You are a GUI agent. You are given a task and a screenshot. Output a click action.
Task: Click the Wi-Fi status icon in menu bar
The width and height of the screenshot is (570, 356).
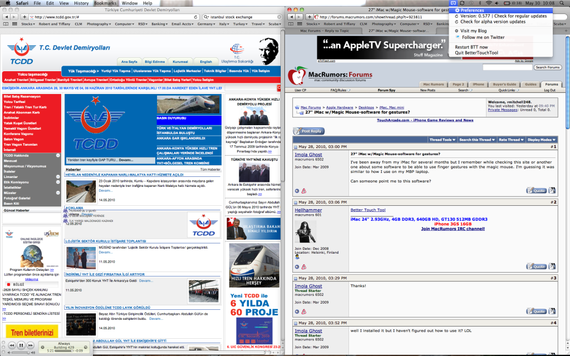click(489, 3)
